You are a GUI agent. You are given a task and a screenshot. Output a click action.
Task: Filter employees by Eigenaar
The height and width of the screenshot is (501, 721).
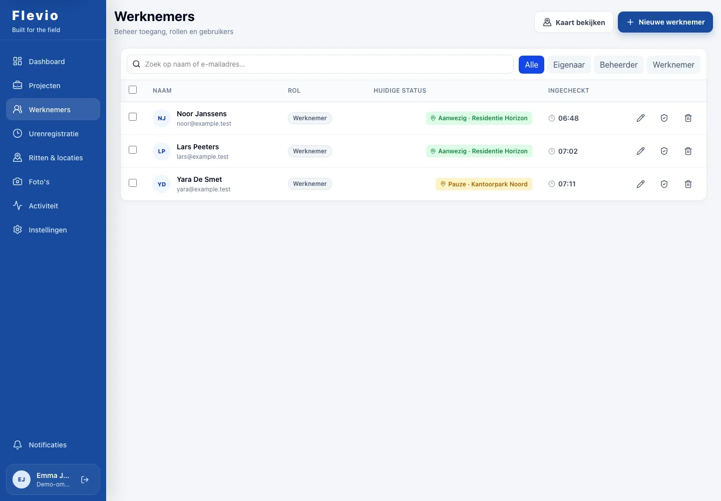click(x=569, y=65)
